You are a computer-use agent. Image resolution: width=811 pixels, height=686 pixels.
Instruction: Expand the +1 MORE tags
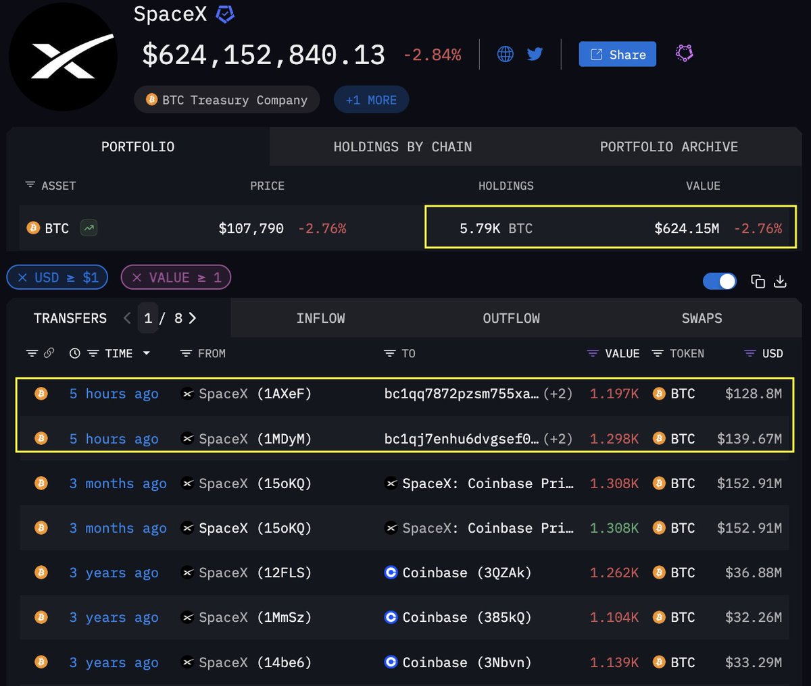point(371,100)
